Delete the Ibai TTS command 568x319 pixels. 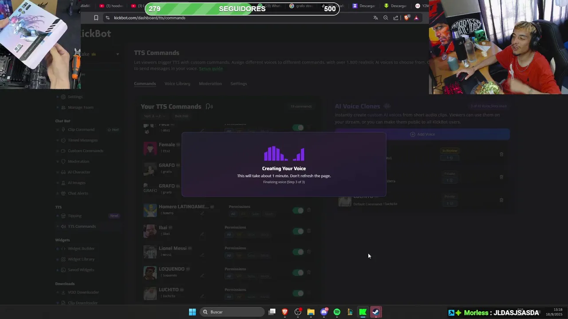click(x=309, y=231)
